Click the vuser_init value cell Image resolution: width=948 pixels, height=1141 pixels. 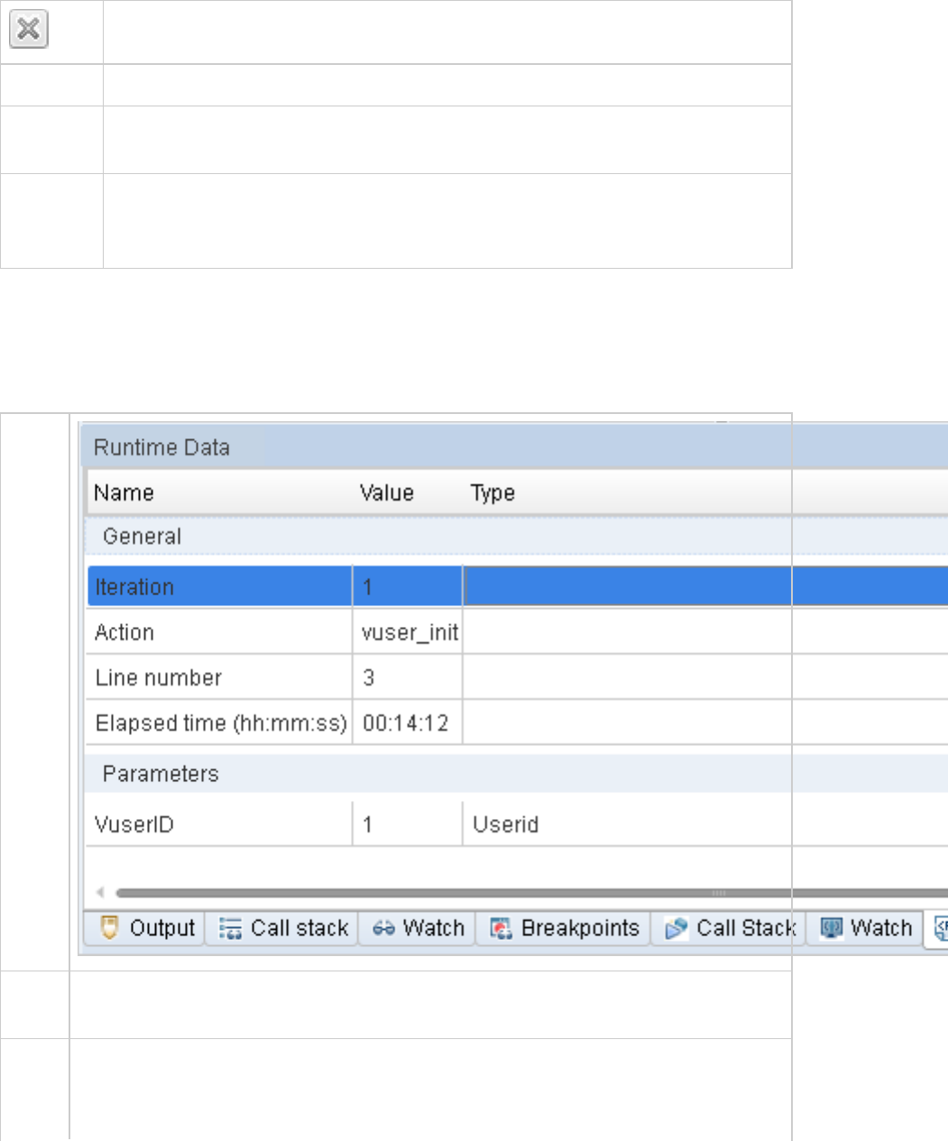pos(409,632)
